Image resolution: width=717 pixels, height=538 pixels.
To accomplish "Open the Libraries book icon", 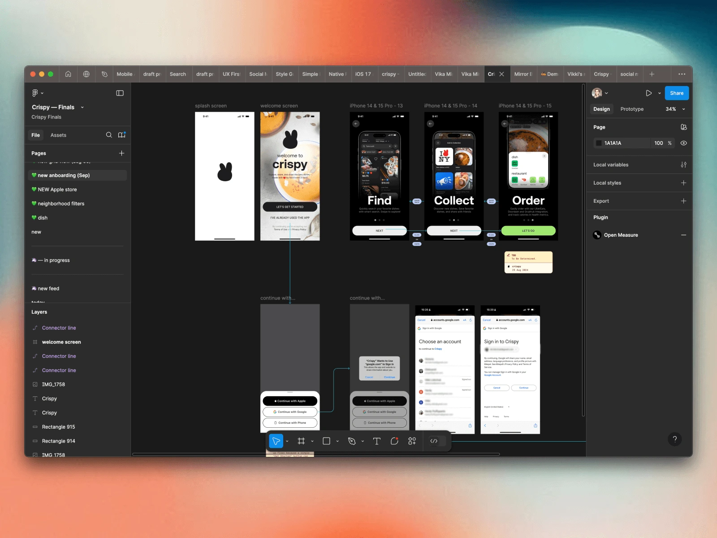I will tap(121, 135).
